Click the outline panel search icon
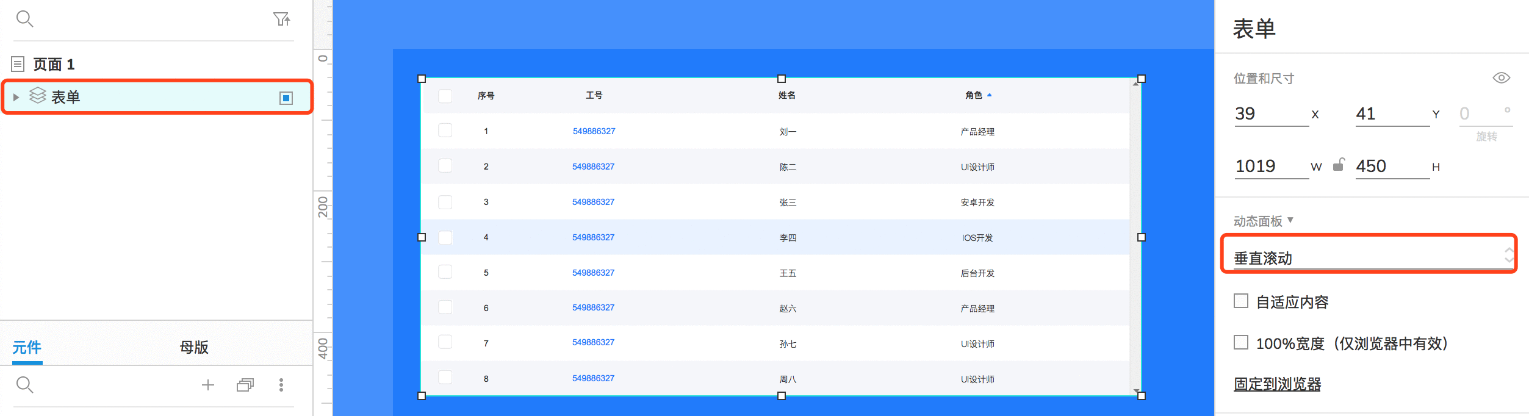1529x416 pixels. click(x=24, y=19)
